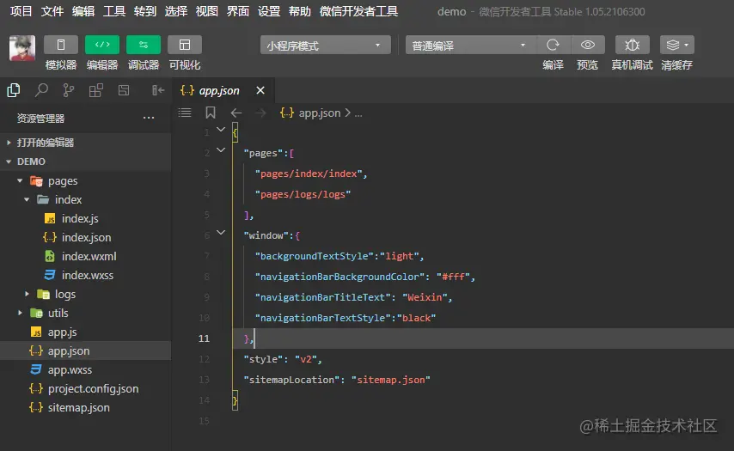Select the explorer files icon in sidebar
This screenshot has height=451, width=734.
tap(14, 90)
